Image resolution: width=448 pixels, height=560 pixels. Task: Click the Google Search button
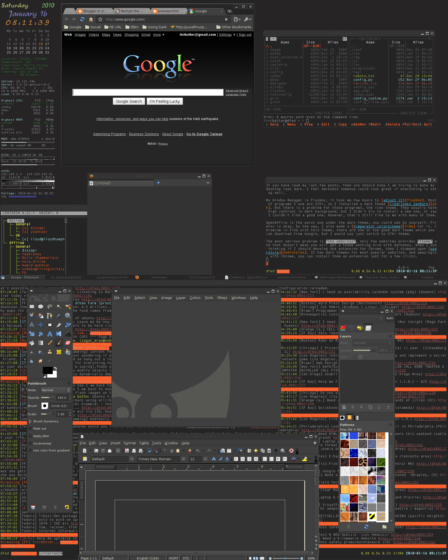pyautogui.click(x=129, y=101)
